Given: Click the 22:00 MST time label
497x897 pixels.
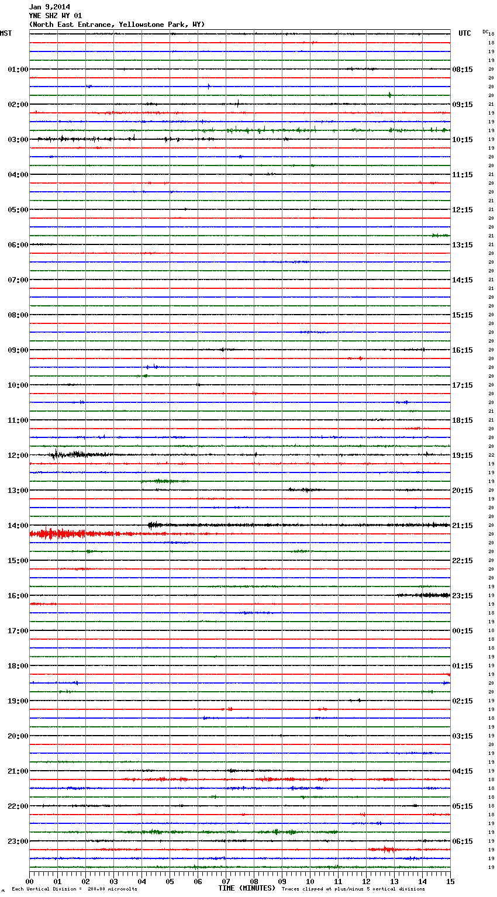Looking at the screenshot, I should tap(18, 806).
